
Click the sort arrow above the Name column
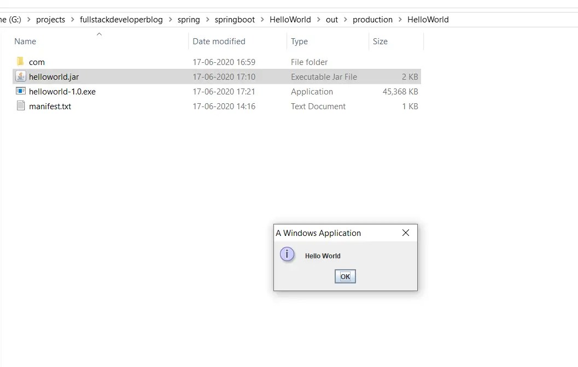pos(99,34)
